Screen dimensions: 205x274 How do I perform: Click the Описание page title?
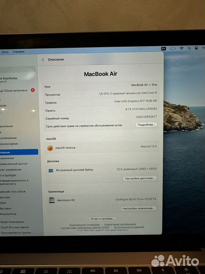pyautogui.click(x=56, y=59)
